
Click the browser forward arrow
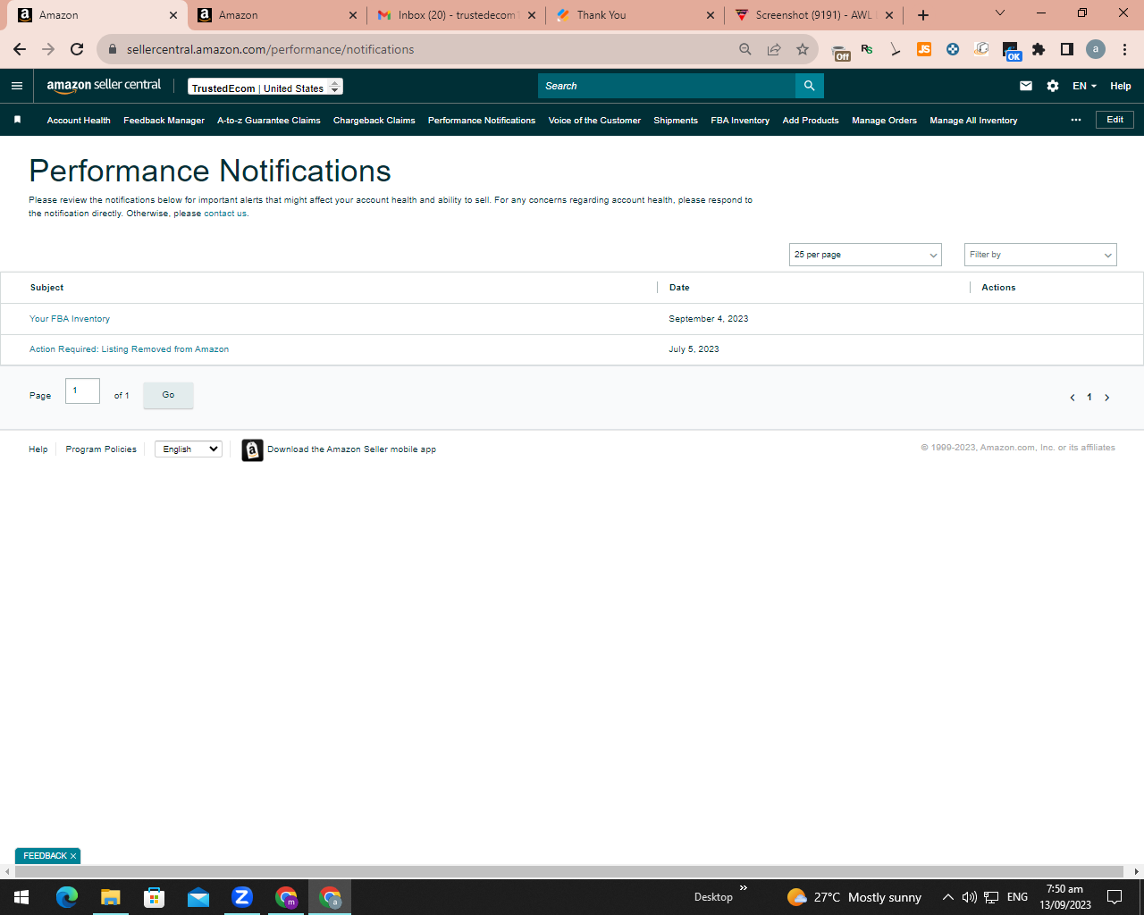48,49
